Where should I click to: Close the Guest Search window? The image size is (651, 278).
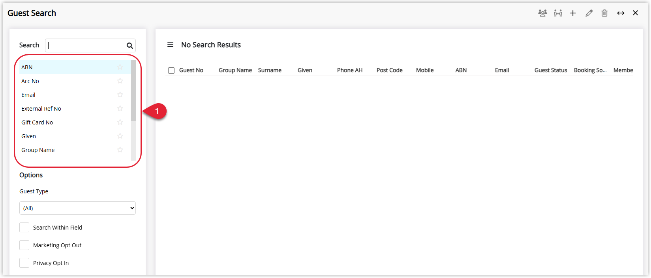click(x=635, y=13)
